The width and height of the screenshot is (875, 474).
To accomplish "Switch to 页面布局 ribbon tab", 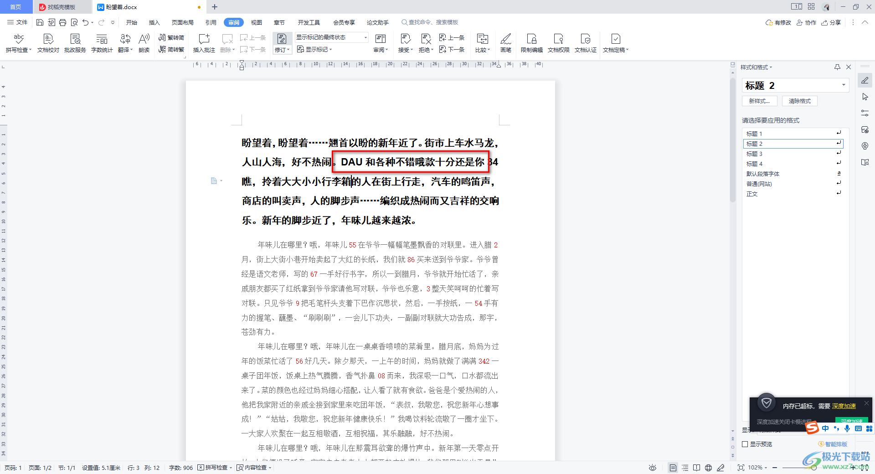I will tap(183, 22).
